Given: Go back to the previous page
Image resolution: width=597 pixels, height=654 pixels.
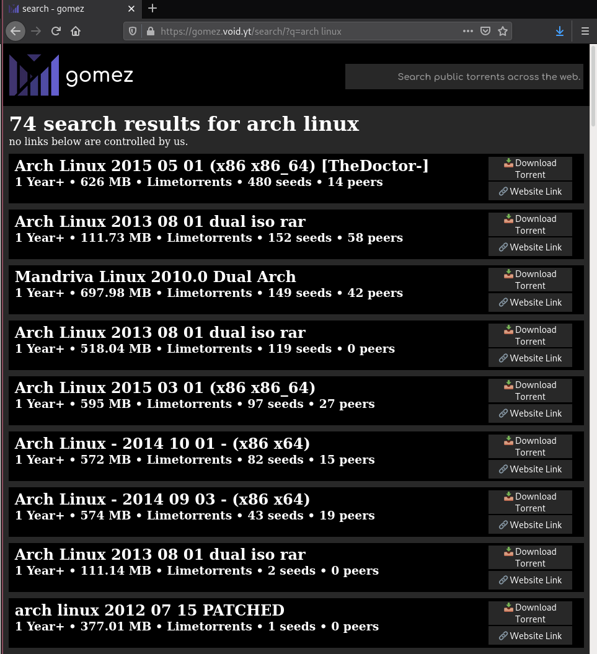Looking at the screenshot, I should [x=15, y=31].
